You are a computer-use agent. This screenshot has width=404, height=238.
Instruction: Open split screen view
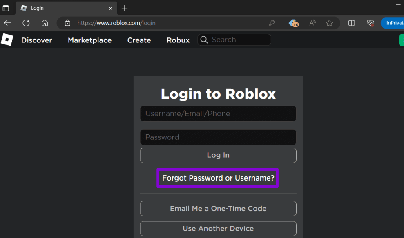pos(351,23)
